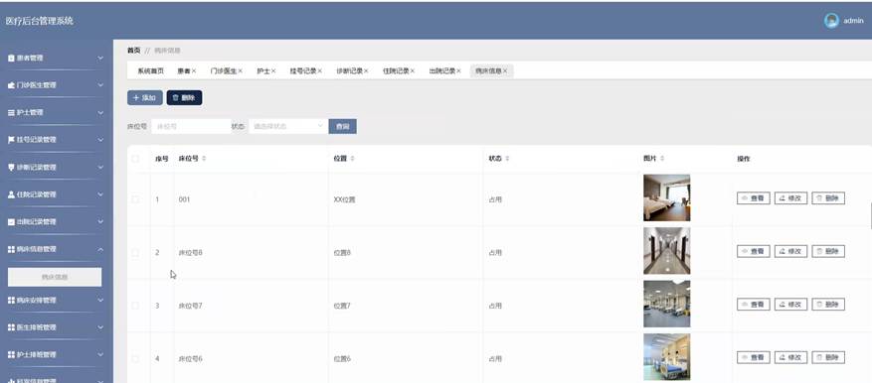The height and width of the screenshot is (383, 872).
Task: Close the 护士 tab with its X icon
Action: coord(273,71)
